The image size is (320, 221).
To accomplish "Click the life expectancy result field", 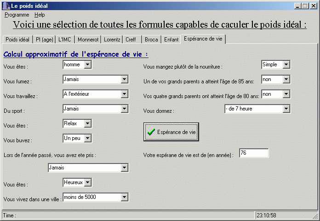I will point(253,153).
